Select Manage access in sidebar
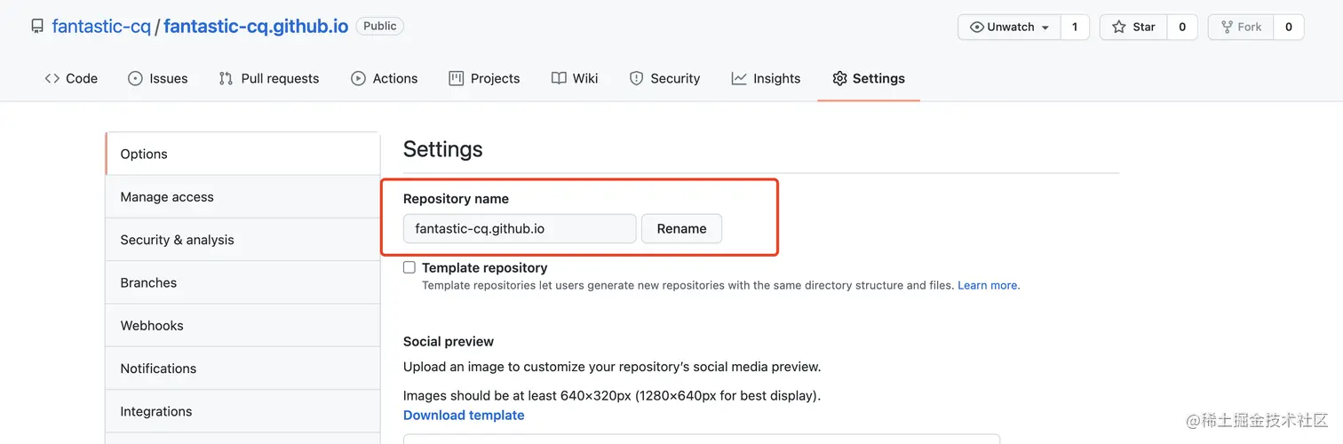The height and width of the screenshot is (444, 1343). [x=167, y=197]
